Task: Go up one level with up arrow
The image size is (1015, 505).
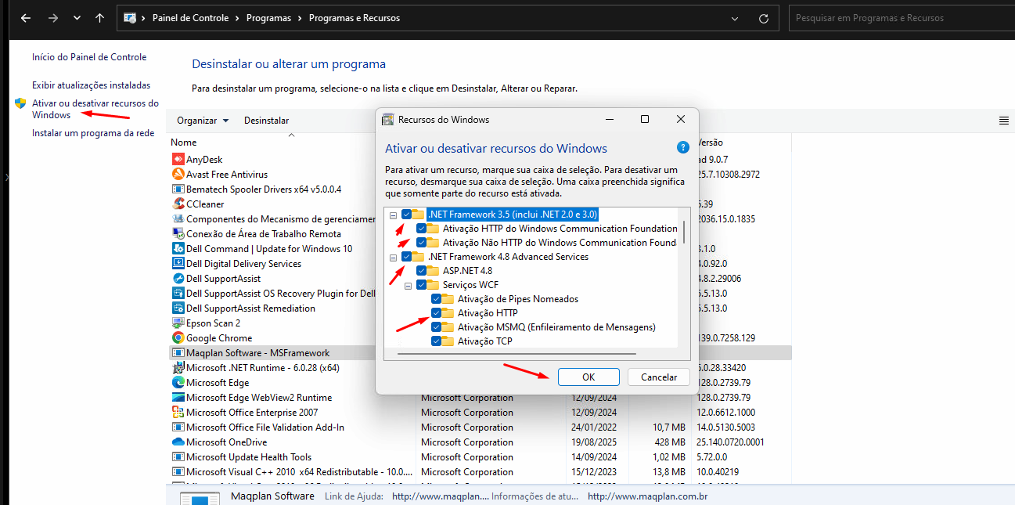Action: 99,17
